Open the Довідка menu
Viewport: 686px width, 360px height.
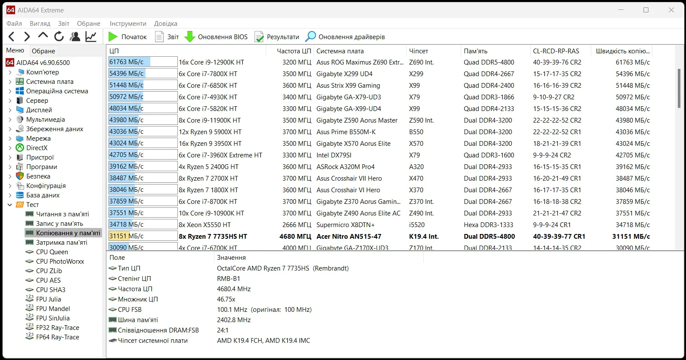[x=166, y=24]
